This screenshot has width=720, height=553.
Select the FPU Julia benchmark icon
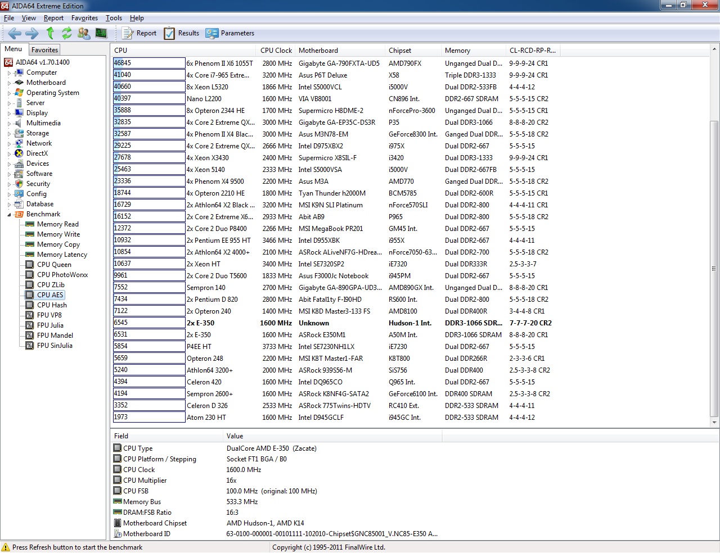click(x=30, y=325)
